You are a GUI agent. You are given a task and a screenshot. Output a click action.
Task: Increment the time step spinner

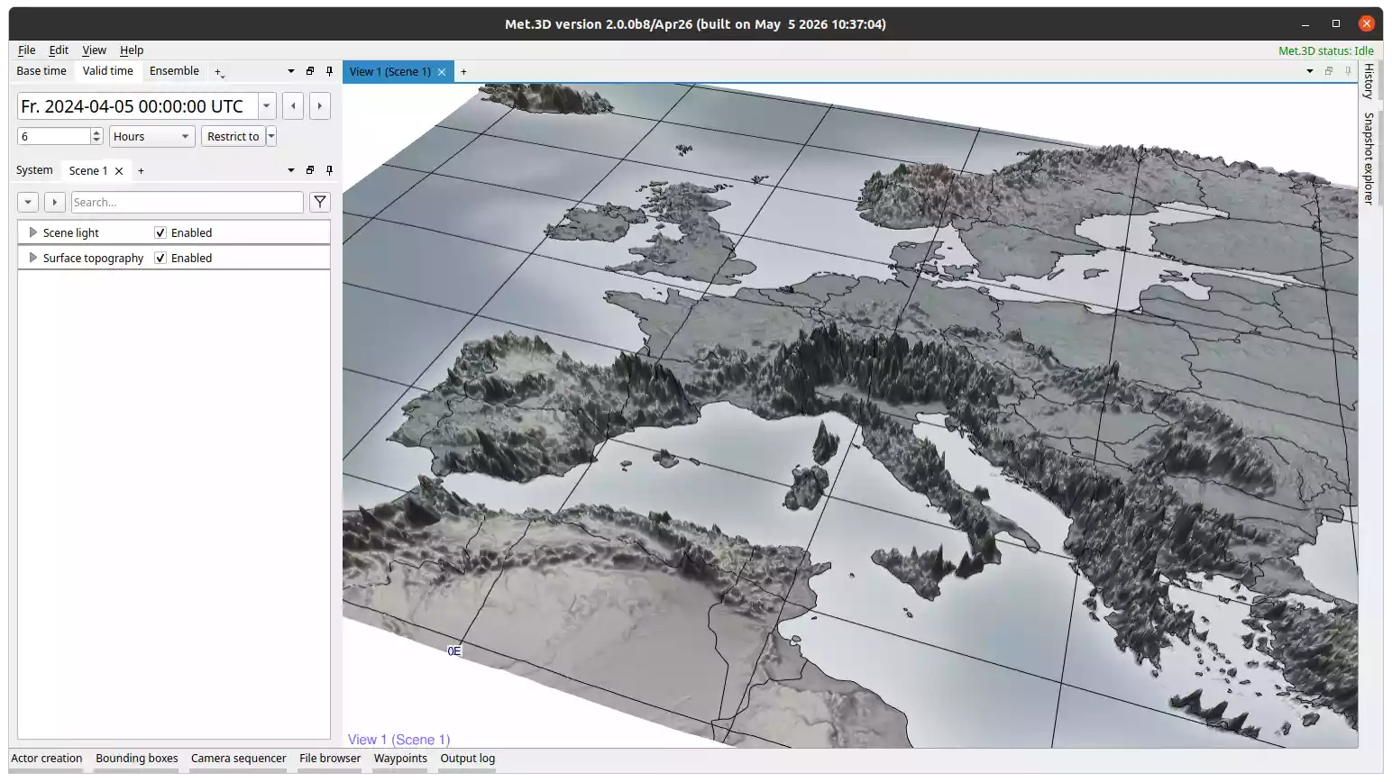pos(96,132)
